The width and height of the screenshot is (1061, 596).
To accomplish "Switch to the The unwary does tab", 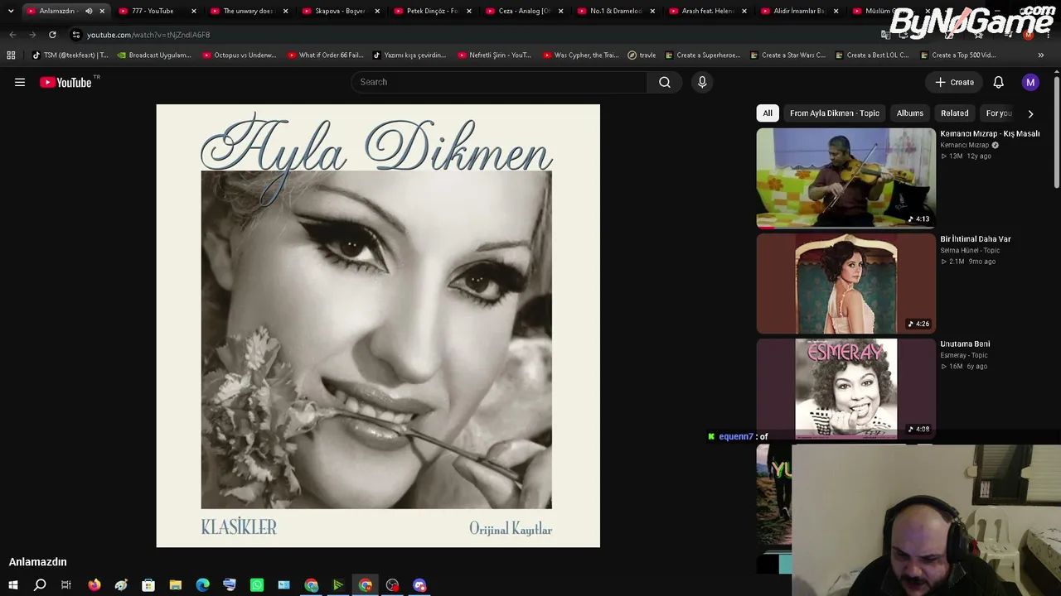I will [247, 11].
